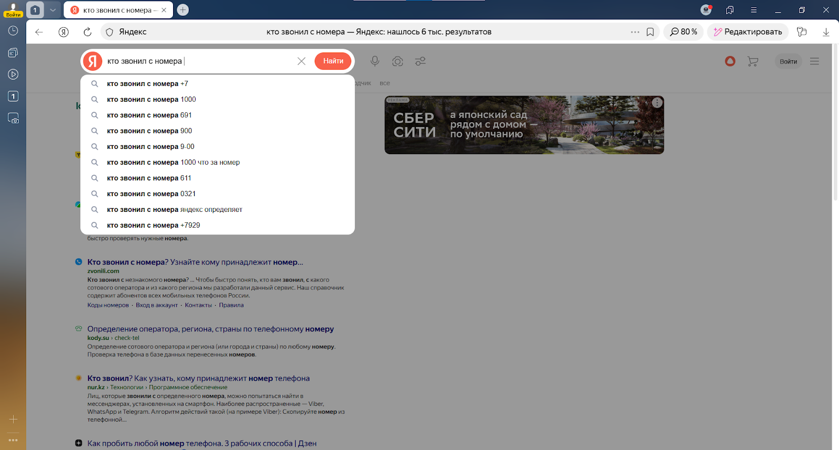Screen dimensions: 839x450
Task: Open three-dot page options in address bar
Action: click(x=635, y=32)
